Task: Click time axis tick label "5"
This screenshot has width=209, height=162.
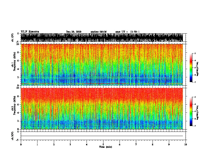Action: (x=103, y=145)
